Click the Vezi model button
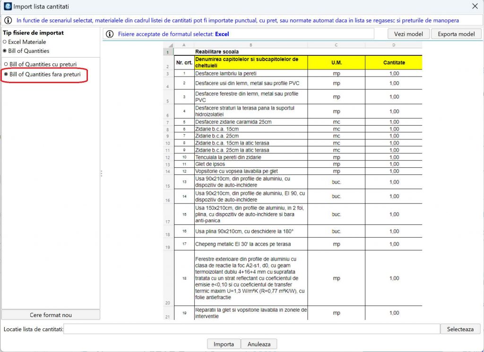 408,34
